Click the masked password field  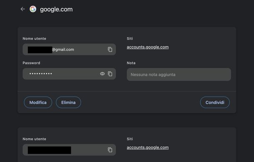(69, 74)
